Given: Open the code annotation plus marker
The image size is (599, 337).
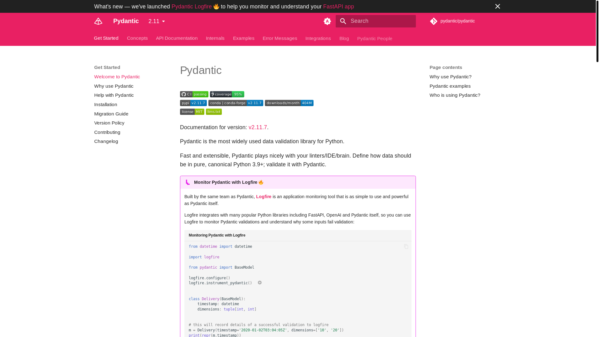Looking at the screenshot, I should coord(260,283).
